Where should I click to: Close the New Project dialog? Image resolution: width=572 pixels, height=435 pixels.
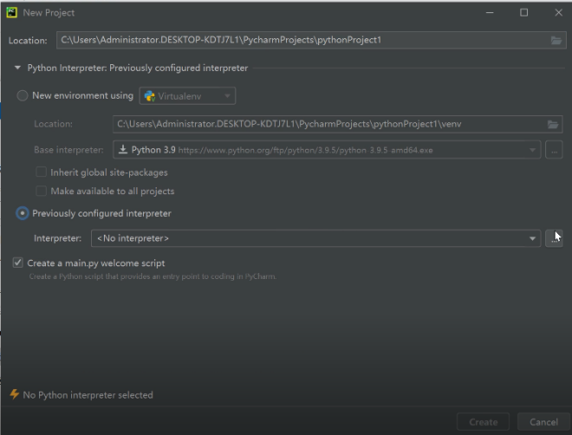click(x=558, y=13)
